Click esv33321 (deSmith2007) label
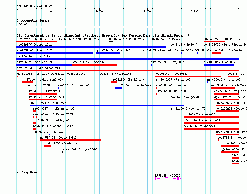The width and height of the screenshot is (247, 194). point(69,74)
